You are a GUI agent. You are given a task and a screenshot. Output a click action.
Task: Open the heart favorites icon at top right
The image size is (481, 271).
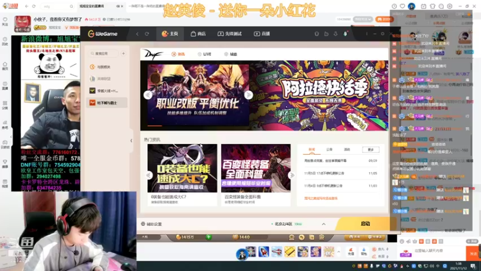pos(402,6)
